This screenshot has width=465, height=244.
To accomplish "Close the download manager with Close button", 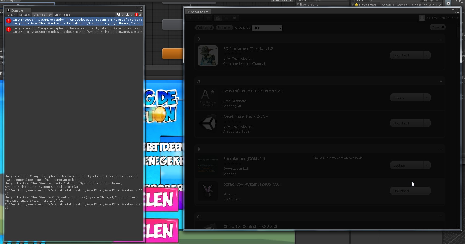I will tap(438, 27).
